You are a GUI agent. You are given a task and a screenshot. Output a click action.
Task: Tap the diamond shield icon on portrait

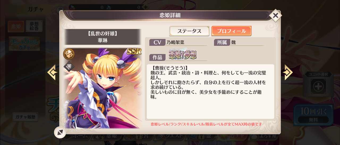click(x=69, y=67)
